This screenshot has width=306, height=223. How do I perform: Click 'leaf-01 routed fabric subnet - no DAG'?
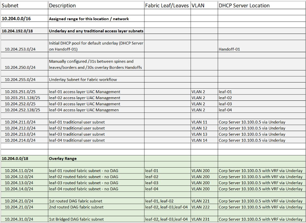(x=96, y=171)
